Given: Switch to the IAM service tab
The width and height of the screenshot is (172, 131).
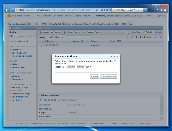Looking at the screenshot, I should pyautogui.click(x=131, y=23).
